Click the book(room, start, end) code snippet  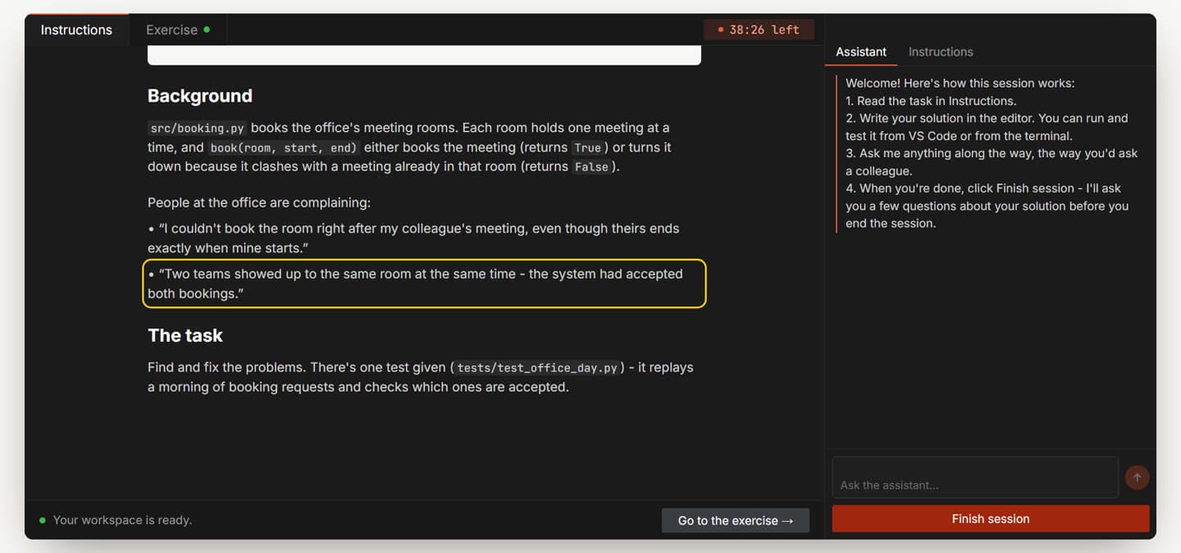pyautogui.click(x=284, y=148)
